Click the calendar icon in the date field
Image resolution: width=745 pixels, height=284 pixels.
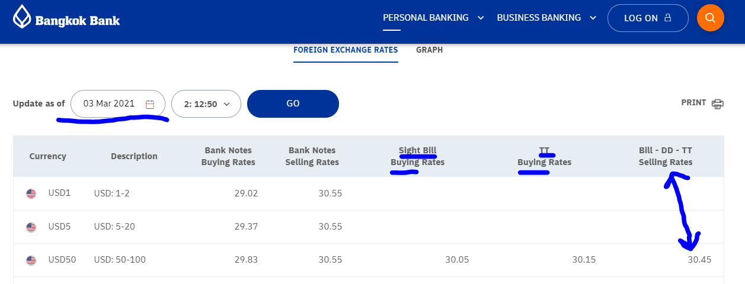pyautogui.click(x=150, y=104)
